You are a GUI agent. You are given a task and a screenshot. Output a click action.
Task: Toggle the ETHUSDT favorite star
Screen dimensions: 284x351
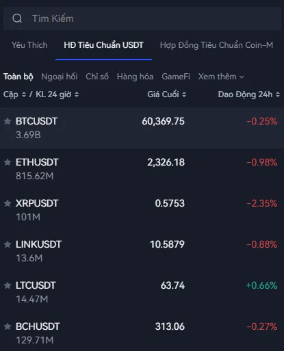tap(8, 162)
